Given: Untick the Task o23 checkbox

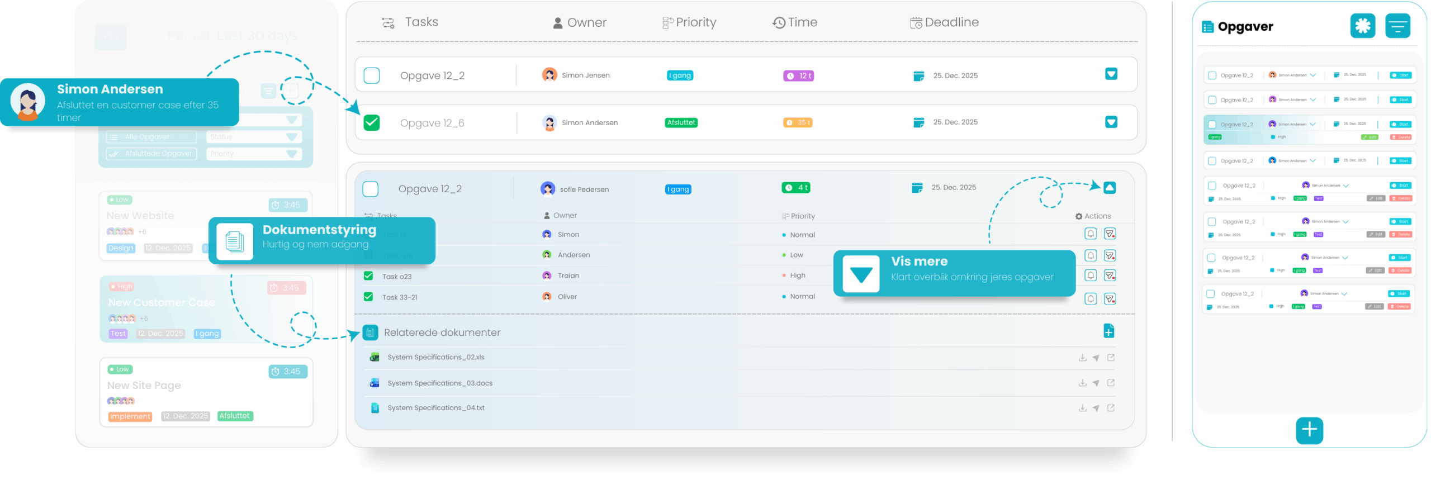Looking at the screenshot, I should pyautogui.click(x=368, y=275).
